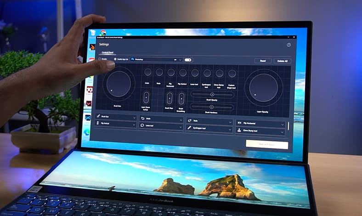Screen dimensions: 362x216
Task: Click flip icon in Flip Vertical row
Action: pos(98,123)
